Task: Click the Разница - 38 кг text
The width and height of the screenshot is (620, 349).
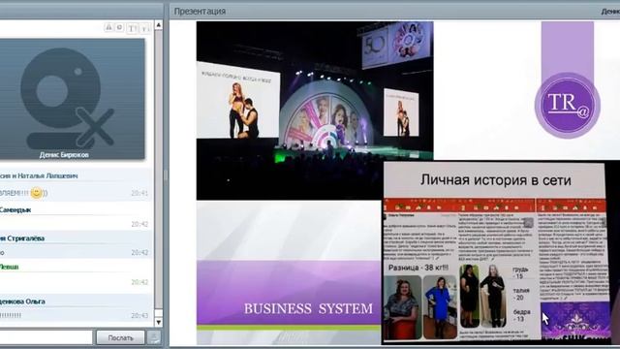Action: pos(418,268)
